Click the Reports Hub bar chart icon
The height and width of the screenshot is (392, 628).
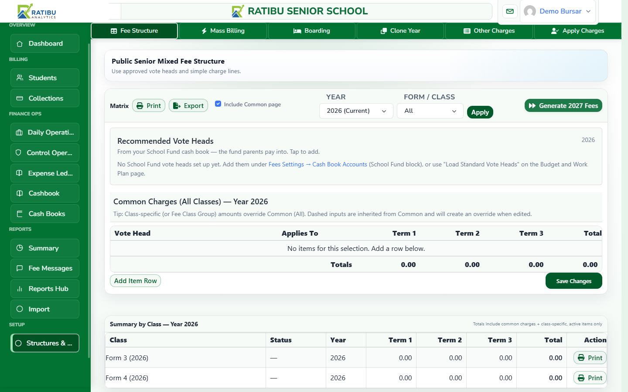click(x=20, y=289)
